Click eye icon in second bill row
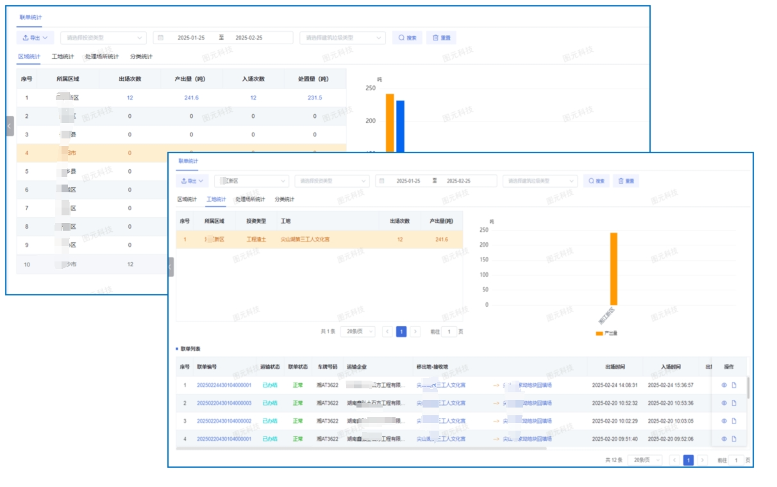 724,403
